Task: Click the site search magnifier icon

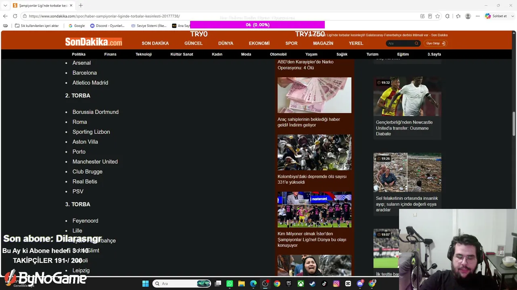Action: (x=416, y=43)
